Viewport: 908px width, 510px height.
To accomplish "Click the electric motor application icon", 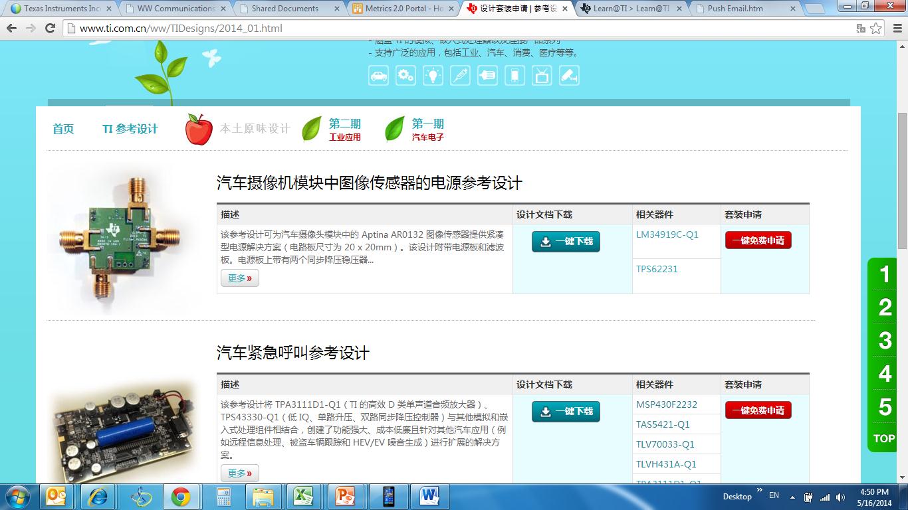I will coord(487,75).
